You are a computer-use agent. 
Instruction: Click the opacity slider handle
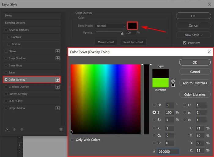[122, 33]
